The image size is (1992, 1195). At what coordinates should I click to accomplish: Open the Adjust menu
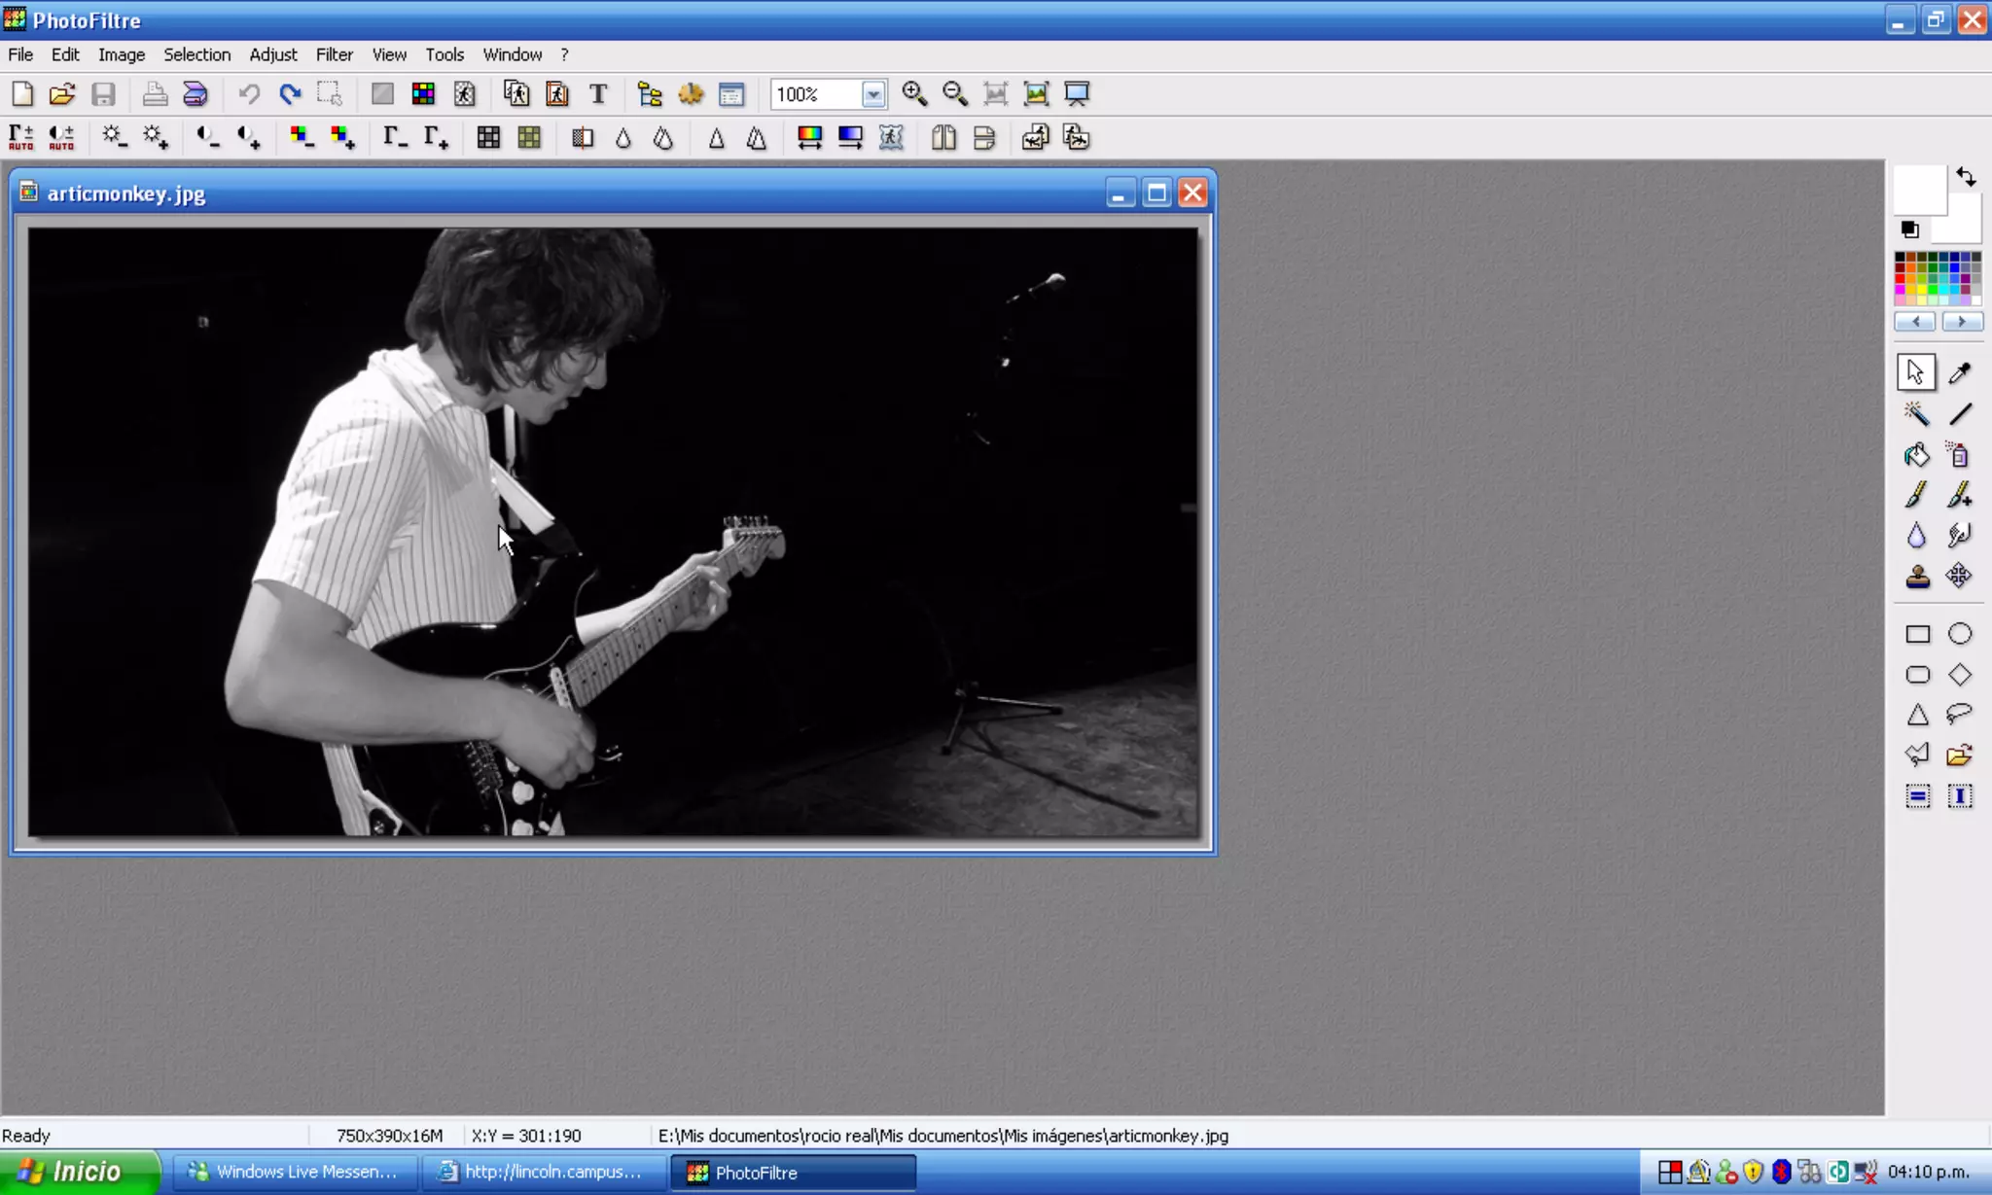[x=272, y=54]
